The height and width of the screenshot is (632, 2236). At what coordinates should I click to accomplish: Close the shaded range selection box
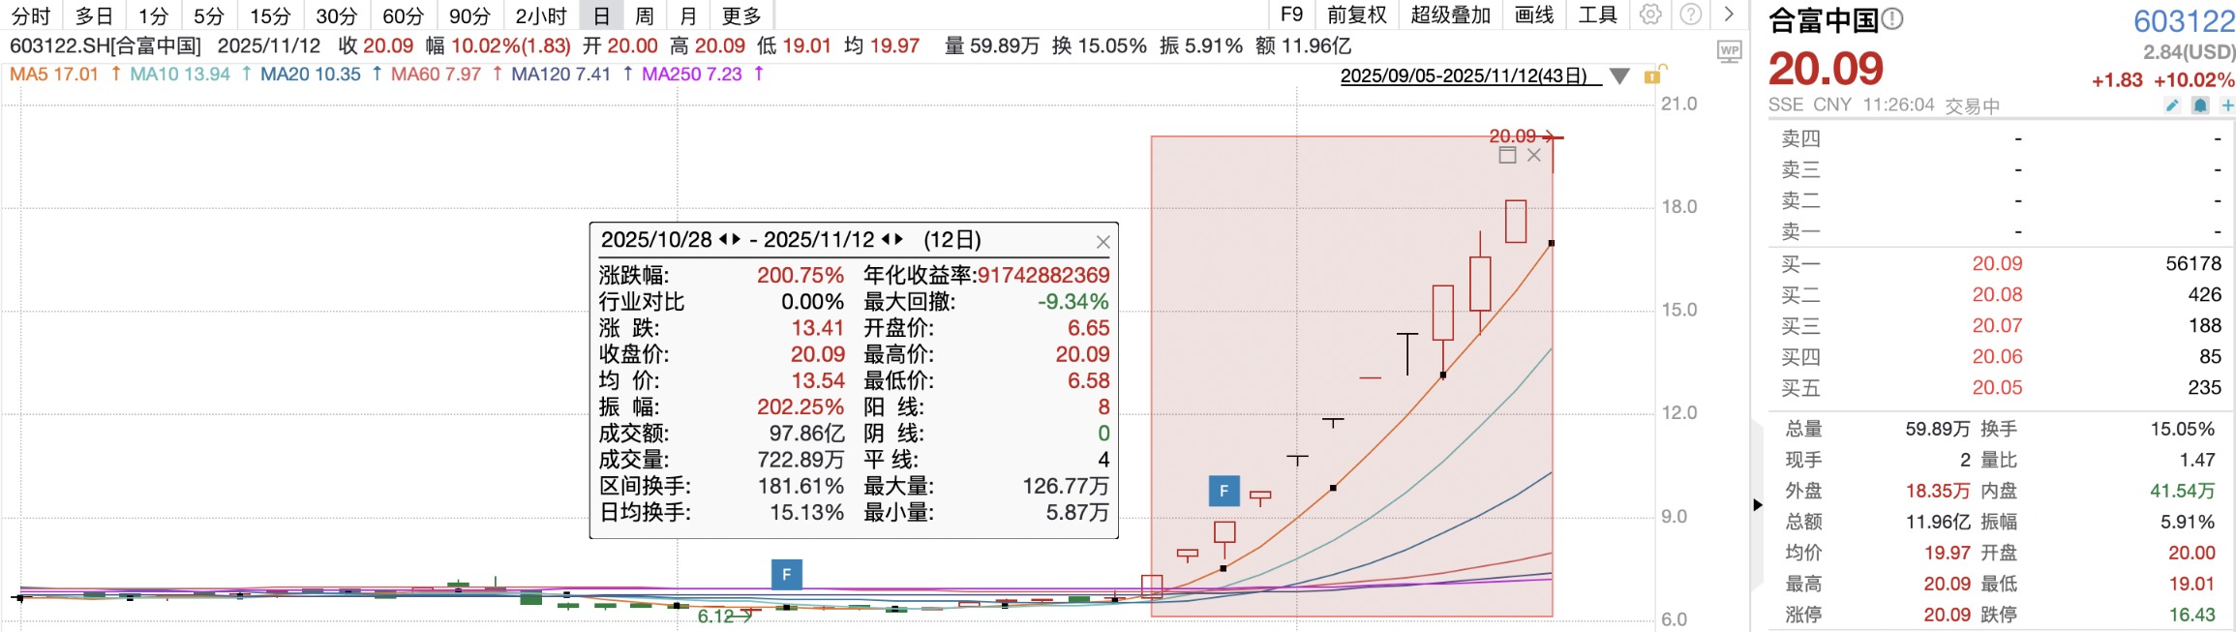click(1533, 155)
